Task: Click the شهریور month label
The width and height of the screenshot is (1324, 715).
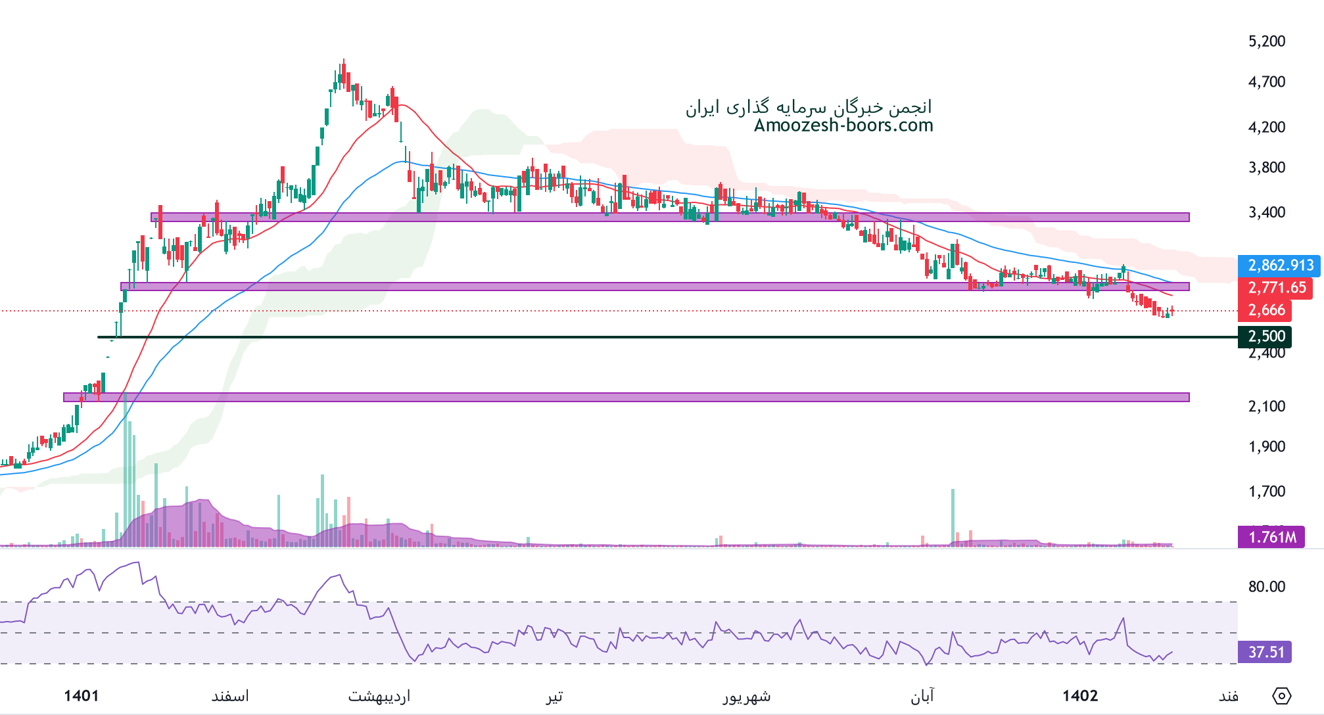Action: 747,696
